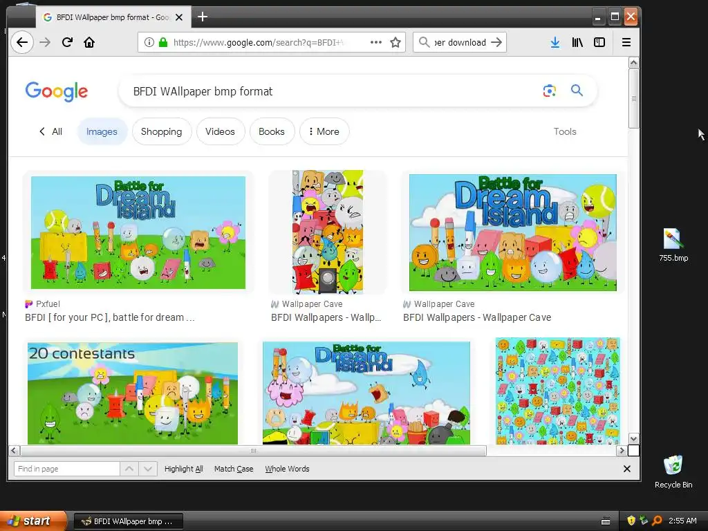Viewport: 708px width, 531px height.
Task: Open the tiled character pattern thumbnail
Action: [x=558, y=391]
